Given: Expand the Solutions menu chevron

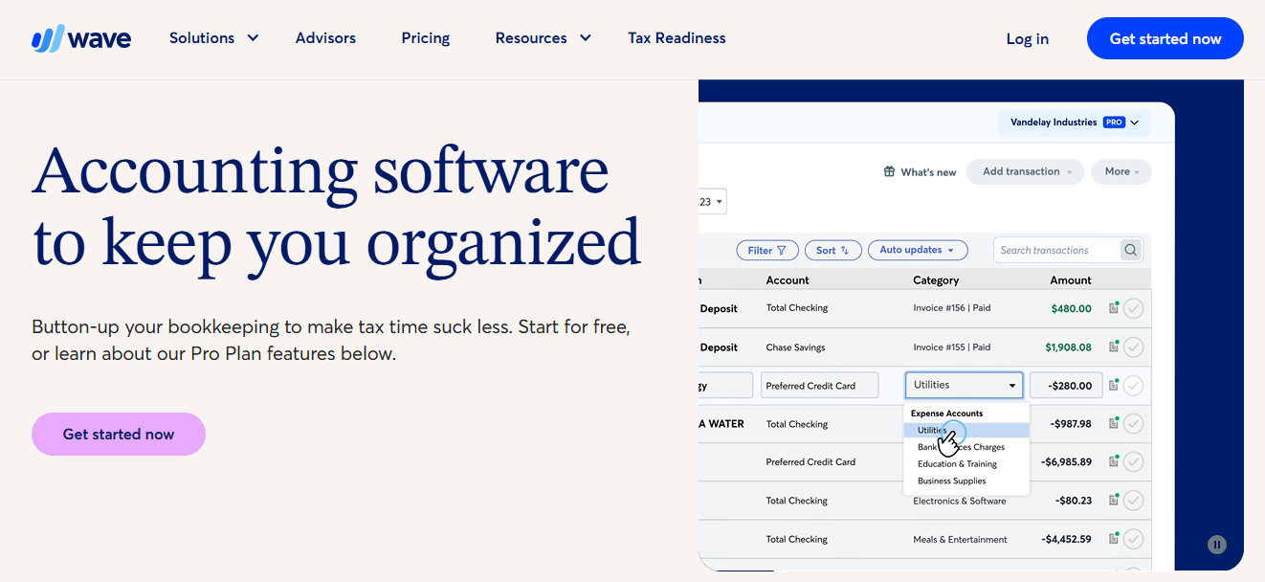Looking at the screenshot, I should point(253,38).
